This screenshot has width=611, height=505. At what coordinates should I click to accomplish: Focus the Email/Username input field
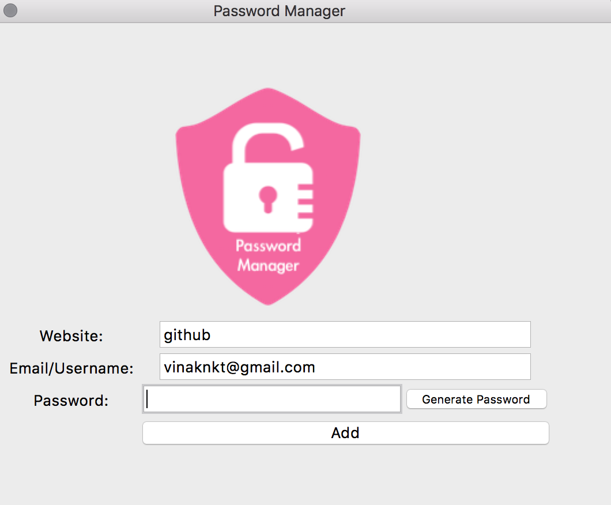click(x=345, y=367)
